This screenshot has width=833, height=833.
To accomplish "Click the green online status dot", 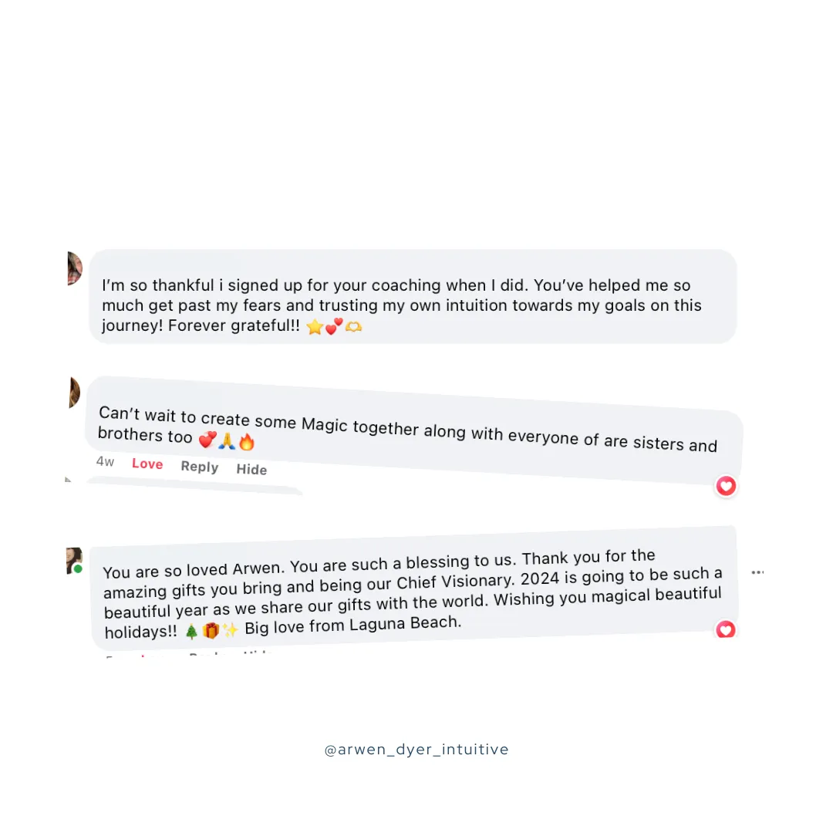I will 78,569.
